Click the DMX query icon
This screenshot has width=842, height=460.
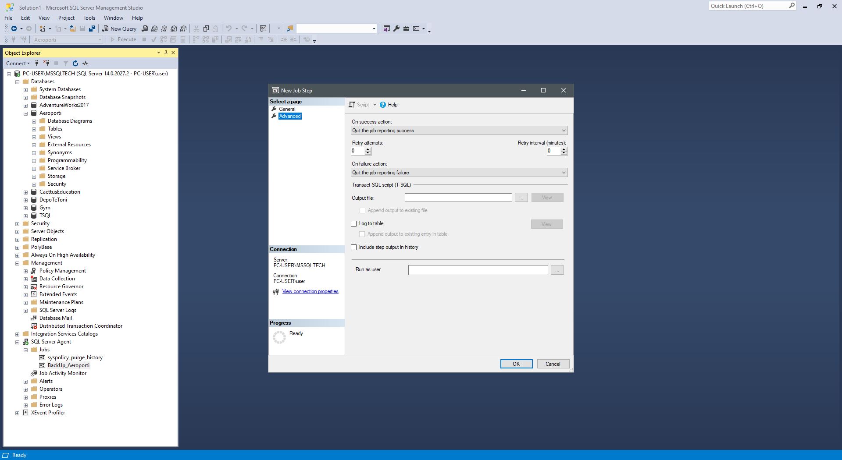(x=164, y=28)
